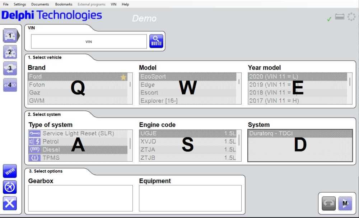Click the External programs menu
359x218 pixels.
pyautogui.click(x=91, y=4)
